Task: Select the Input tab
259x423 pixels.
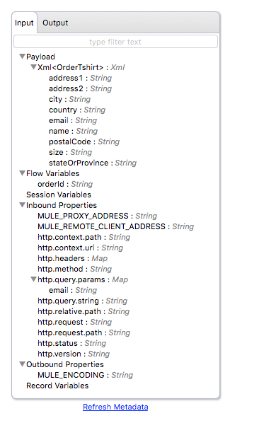Action: tap(24, 23)
